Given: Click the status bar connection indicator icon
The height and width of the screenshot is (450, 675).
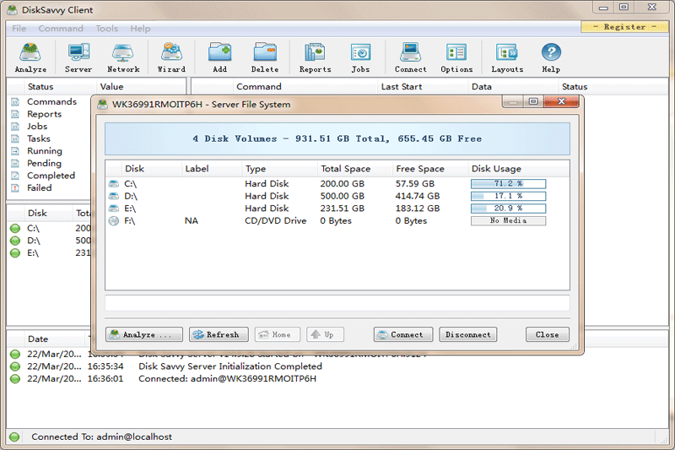Looking at the screenshot, I should coord(14,436).
